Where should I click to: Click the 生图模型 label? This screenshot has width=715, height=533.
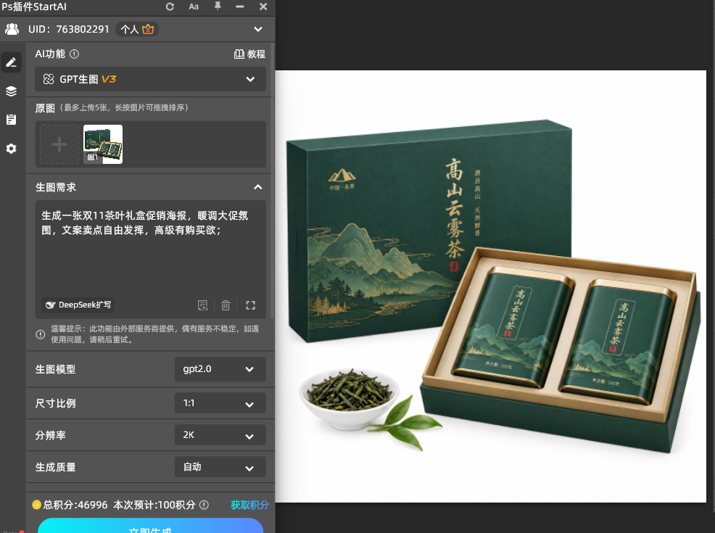(x=56, y=369)
